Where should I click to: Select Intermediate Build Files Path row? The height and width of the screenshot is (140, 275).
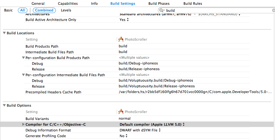pos(137,52)
